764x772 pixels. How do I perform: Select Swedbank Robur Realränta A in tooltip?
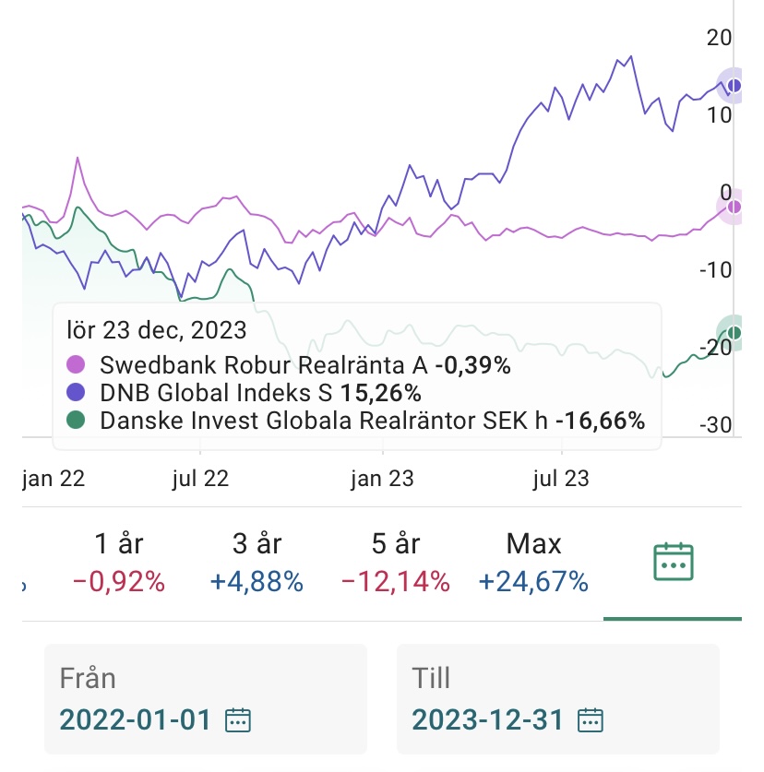point(263,364)
